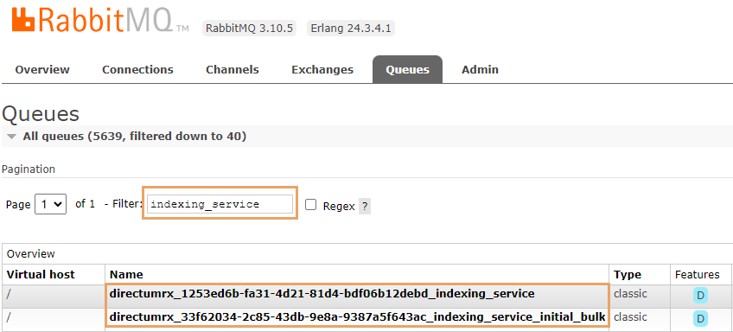Open the indexing_service_initial_bulk queue link
The image size is (733, 332).
(x=358, y=317)
